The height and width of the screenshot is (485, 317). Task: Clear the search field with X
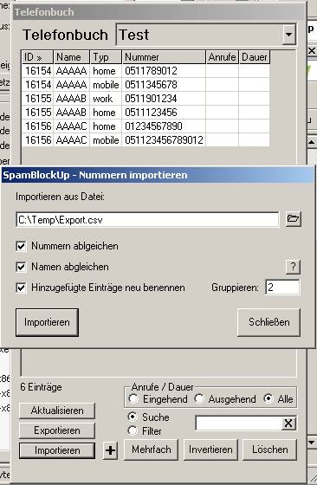[288, 424]
